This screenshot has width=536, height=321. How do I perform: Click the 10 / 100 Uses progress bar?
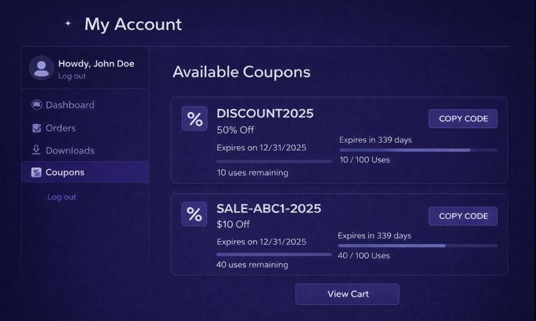pos(418,150)
